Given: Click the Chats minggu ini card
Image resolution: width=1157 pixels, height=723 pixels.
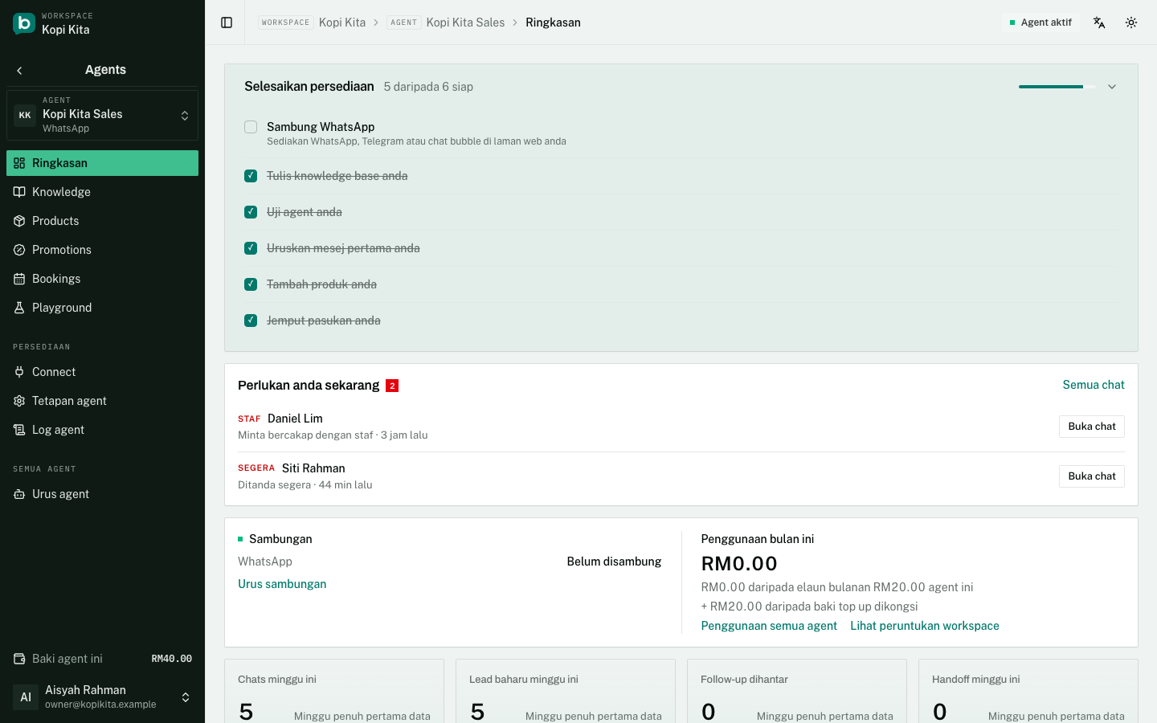Looking at the screenshot, I should click(x=334, y=691).
